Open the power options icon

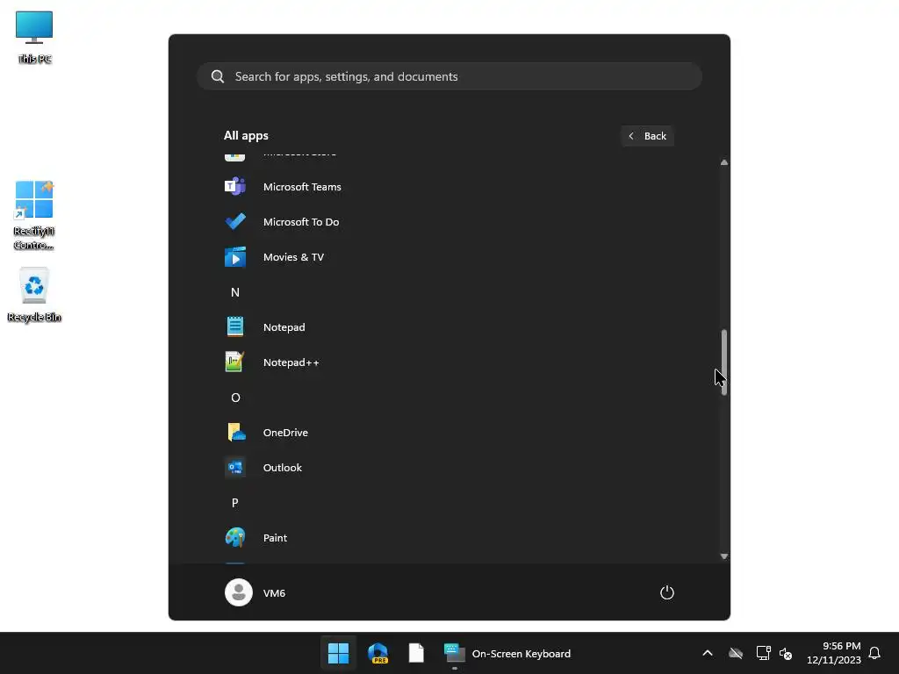(667, 592)
